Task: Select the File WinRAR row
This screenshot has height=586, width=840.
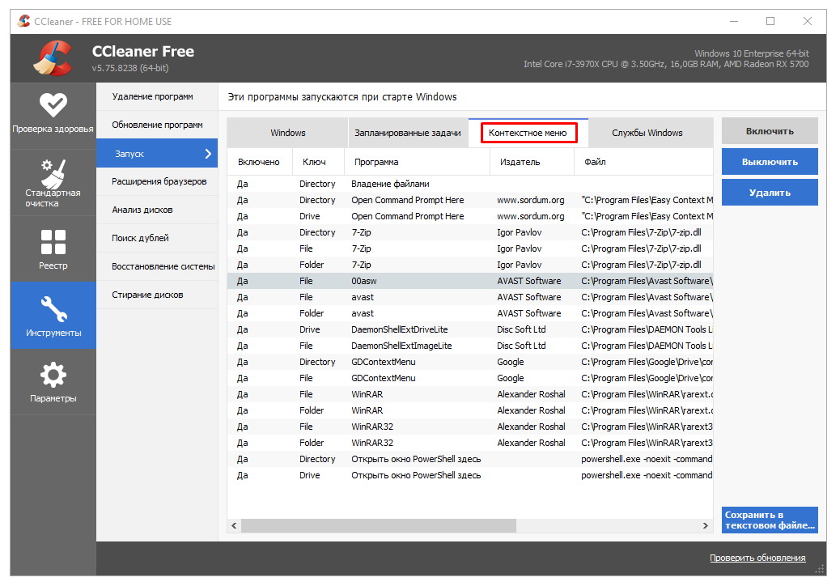Action: click(470, 394)
